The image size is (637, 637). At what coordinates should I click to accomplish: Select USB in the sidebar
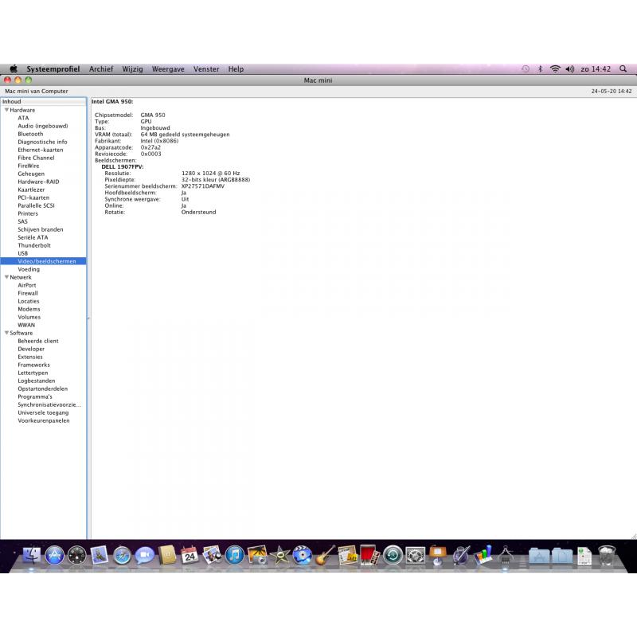point(23,253)
